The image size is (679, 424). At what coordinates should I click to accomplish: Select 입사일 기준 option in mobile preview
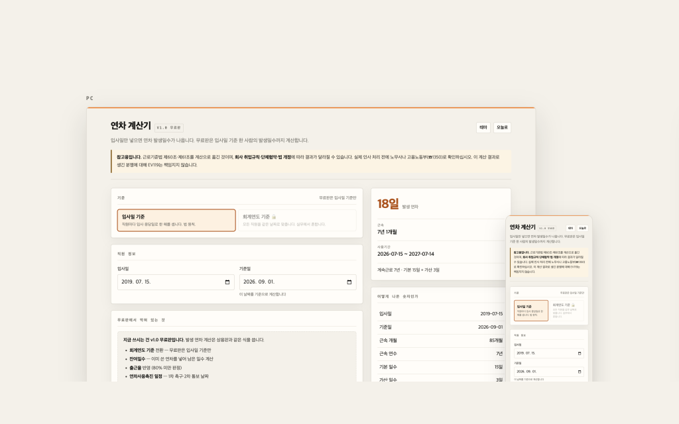pyautogui.click(x=531, y=311)
